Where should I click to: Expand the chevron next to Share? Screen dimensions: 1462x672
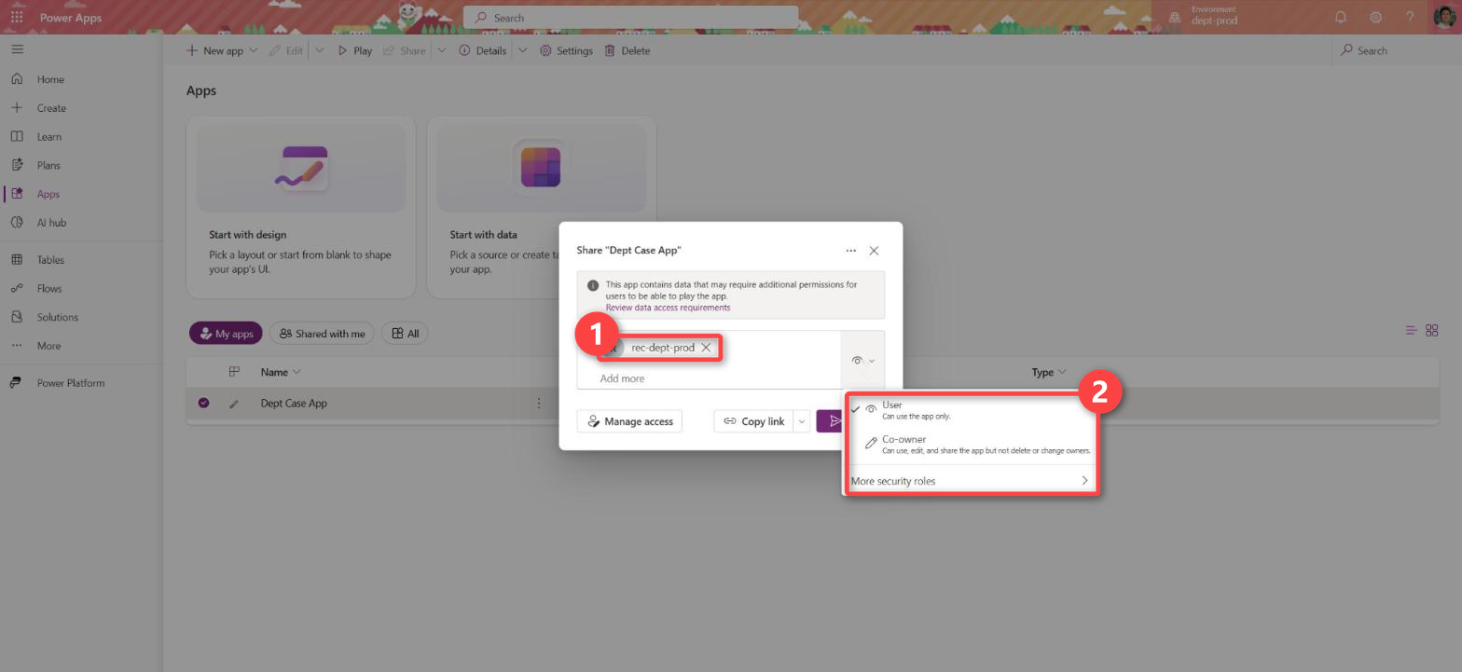[x=441, y=50]
